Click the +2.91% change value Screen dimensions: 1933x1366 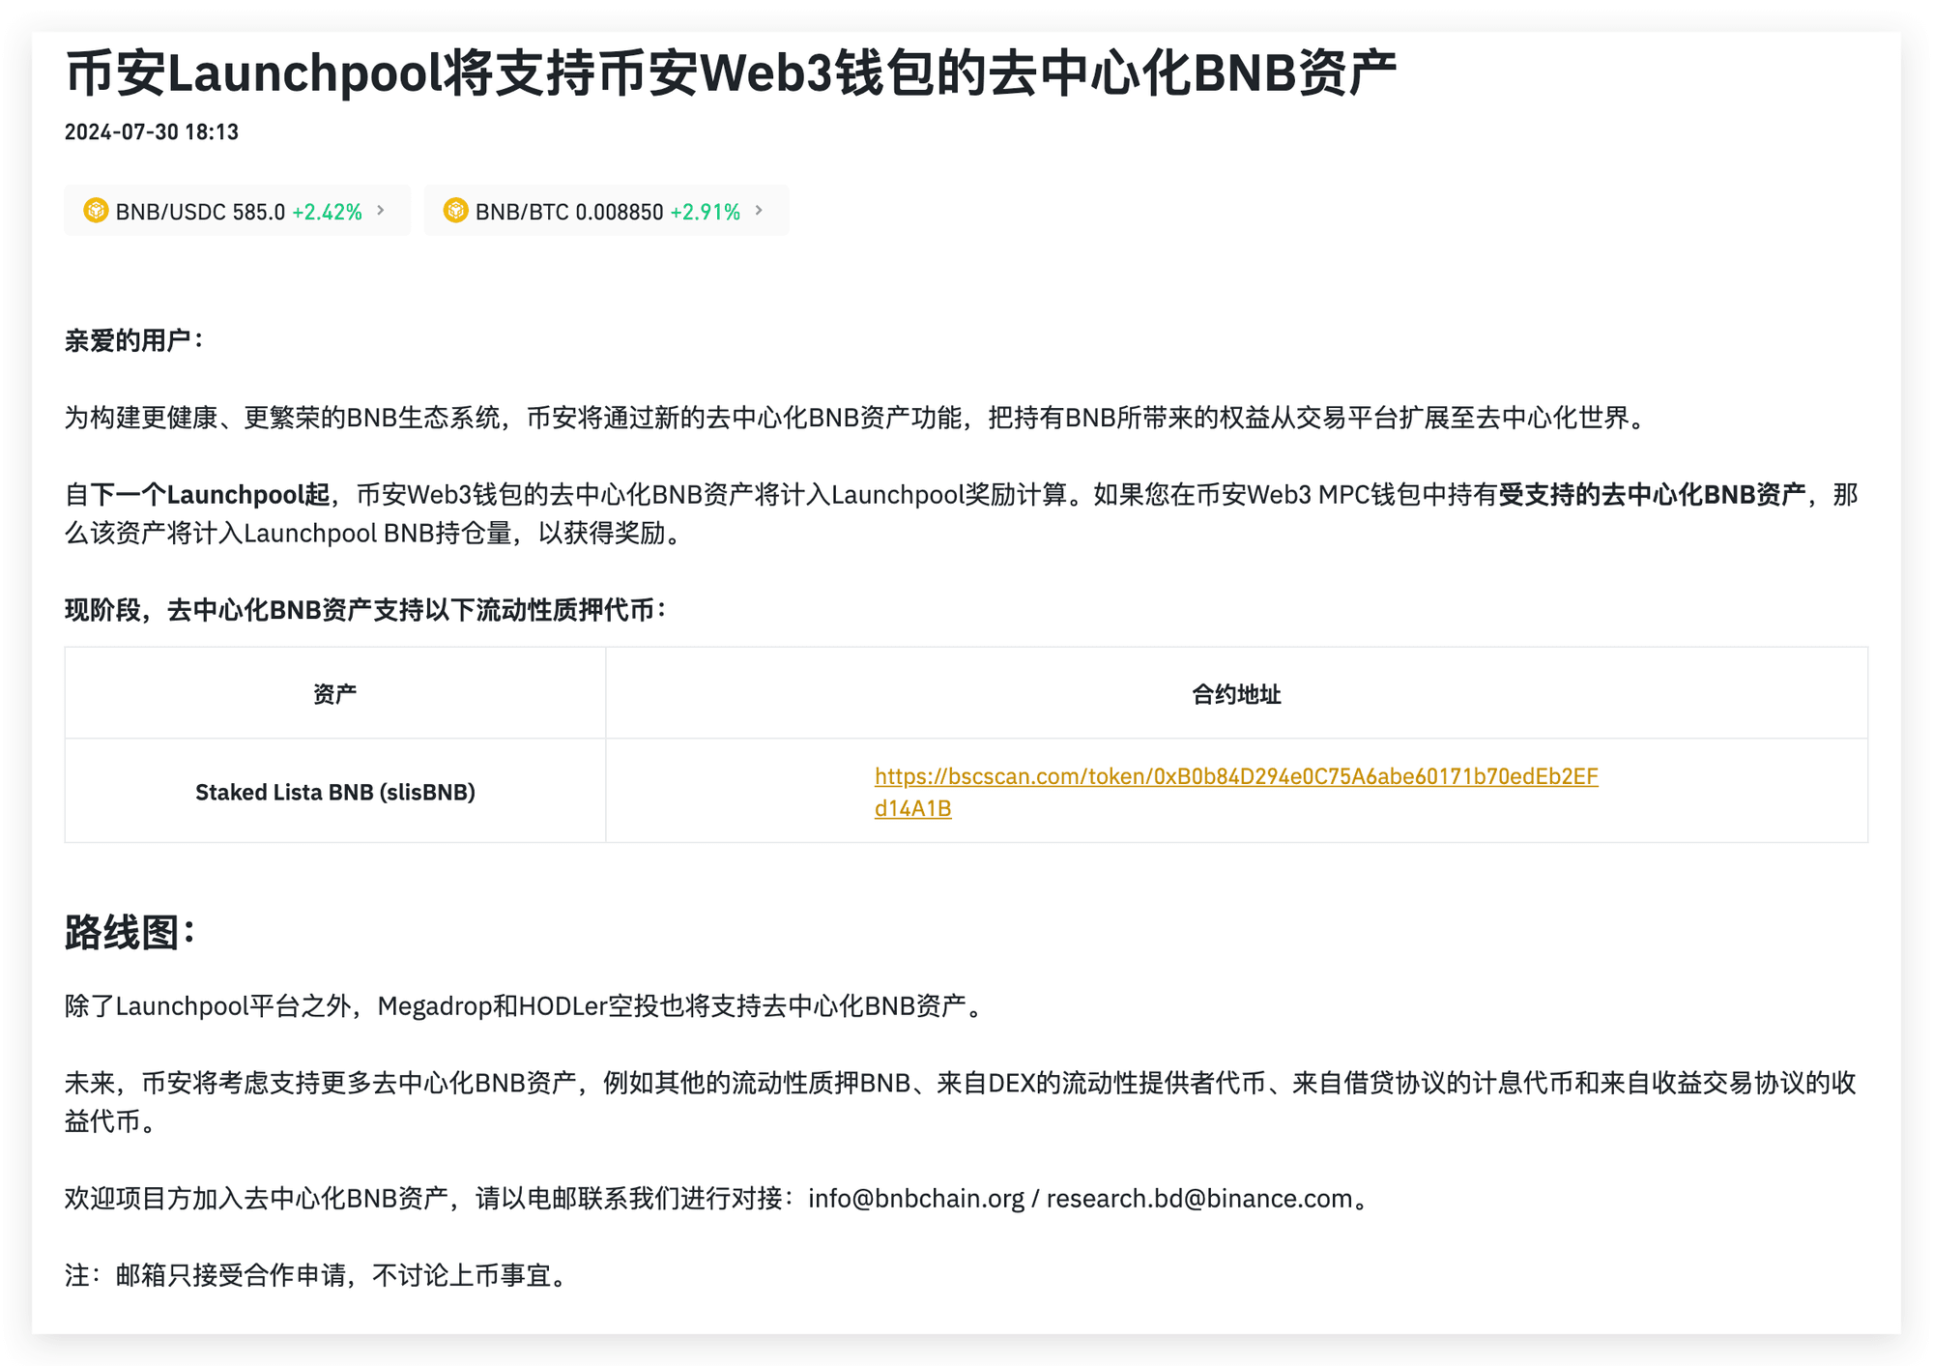pyautogui.click(x=705, y=212)
